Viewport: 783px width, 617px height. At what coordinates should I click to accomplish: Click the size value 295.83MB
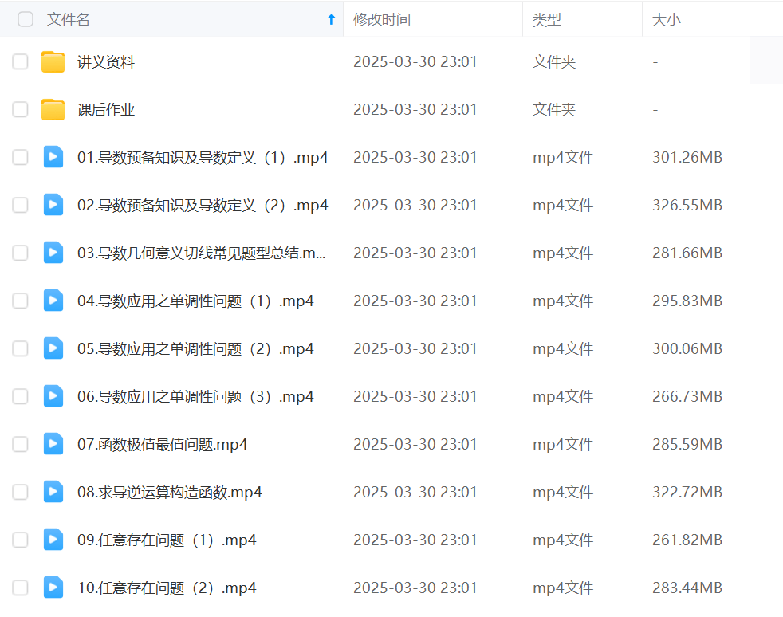687,301
